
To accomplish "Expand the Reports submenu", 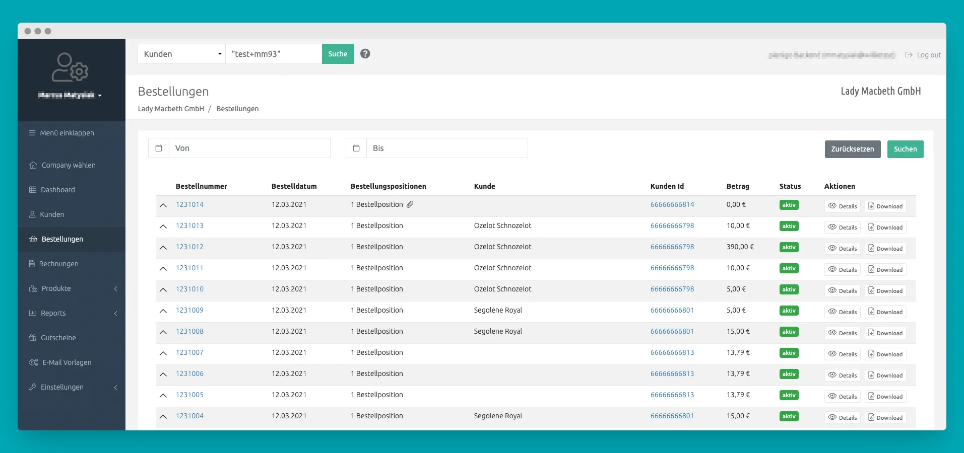I will tap(116, 313).
